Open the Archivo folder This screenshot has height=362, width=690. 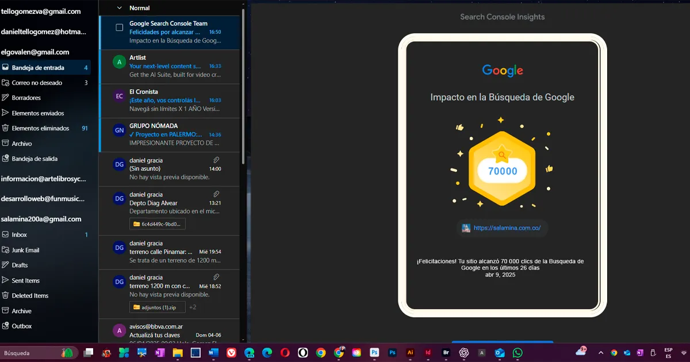22,144
